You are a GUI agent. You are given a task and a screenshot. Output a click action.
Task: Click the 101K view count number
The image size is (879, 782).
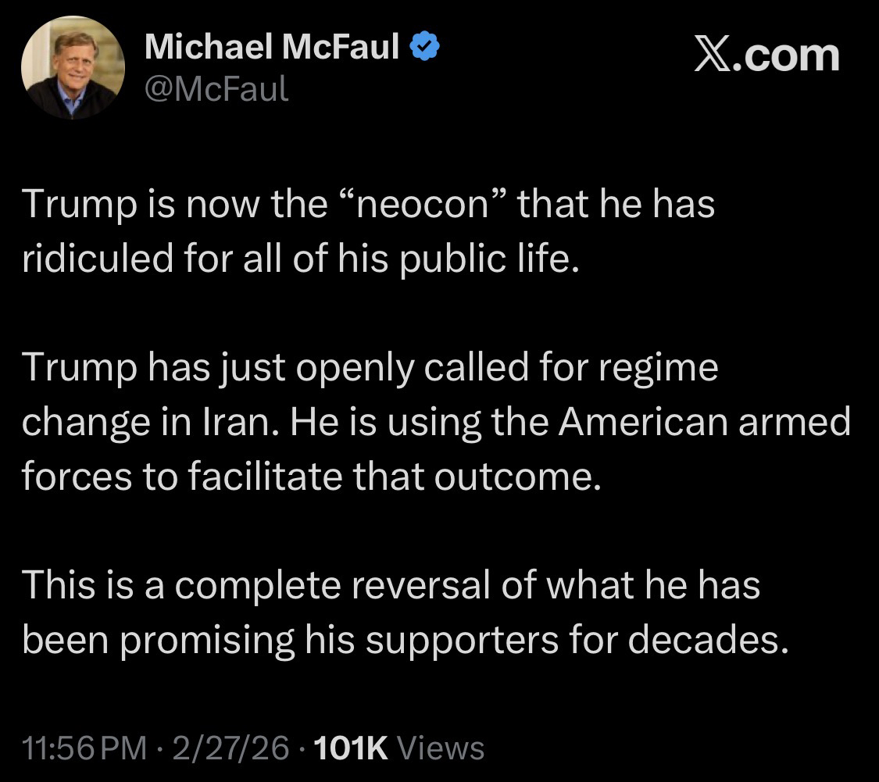pyautogui.click(x=349, y=748)
